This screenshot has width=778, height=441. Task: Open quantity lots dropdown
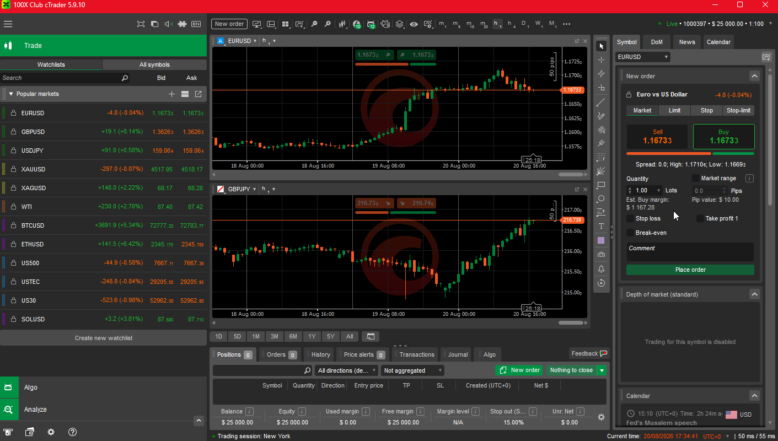point(658,190)
